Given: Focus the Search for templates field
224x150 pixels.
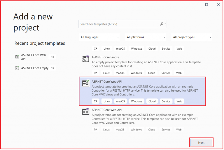Looking at the screenshot, I should tap(118, 24).
